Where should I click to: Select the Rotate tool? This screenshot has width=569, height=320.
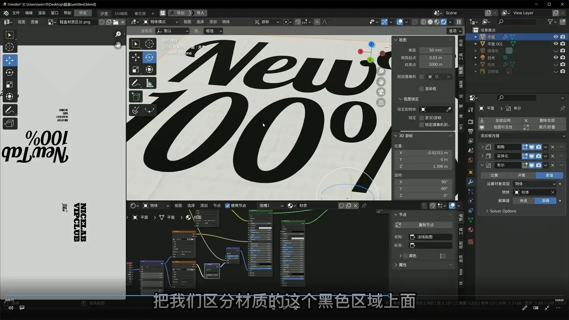(149, 57)
